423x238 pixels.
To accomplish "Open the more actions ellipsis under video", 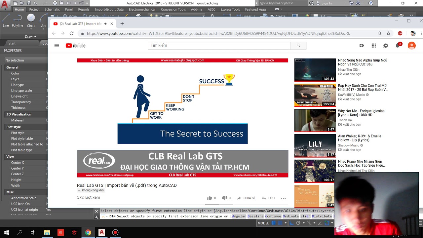I will (x=283, y=198).
